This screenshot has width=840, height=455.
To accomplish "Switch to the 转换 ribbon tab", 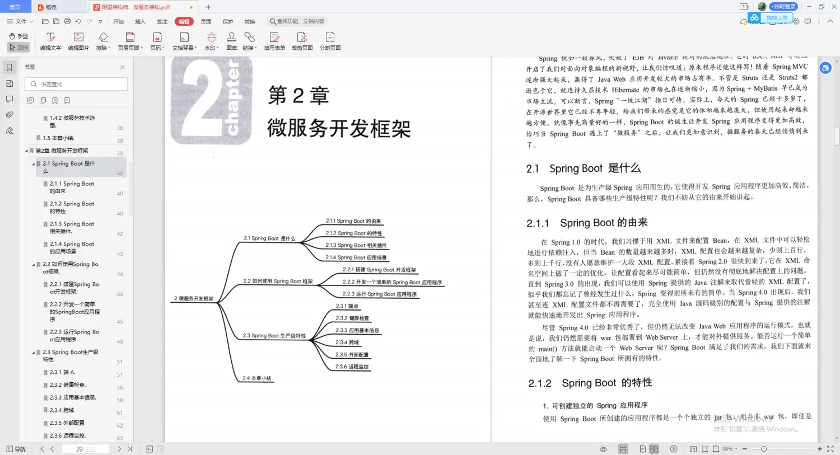I will click(x=250, y=22).
